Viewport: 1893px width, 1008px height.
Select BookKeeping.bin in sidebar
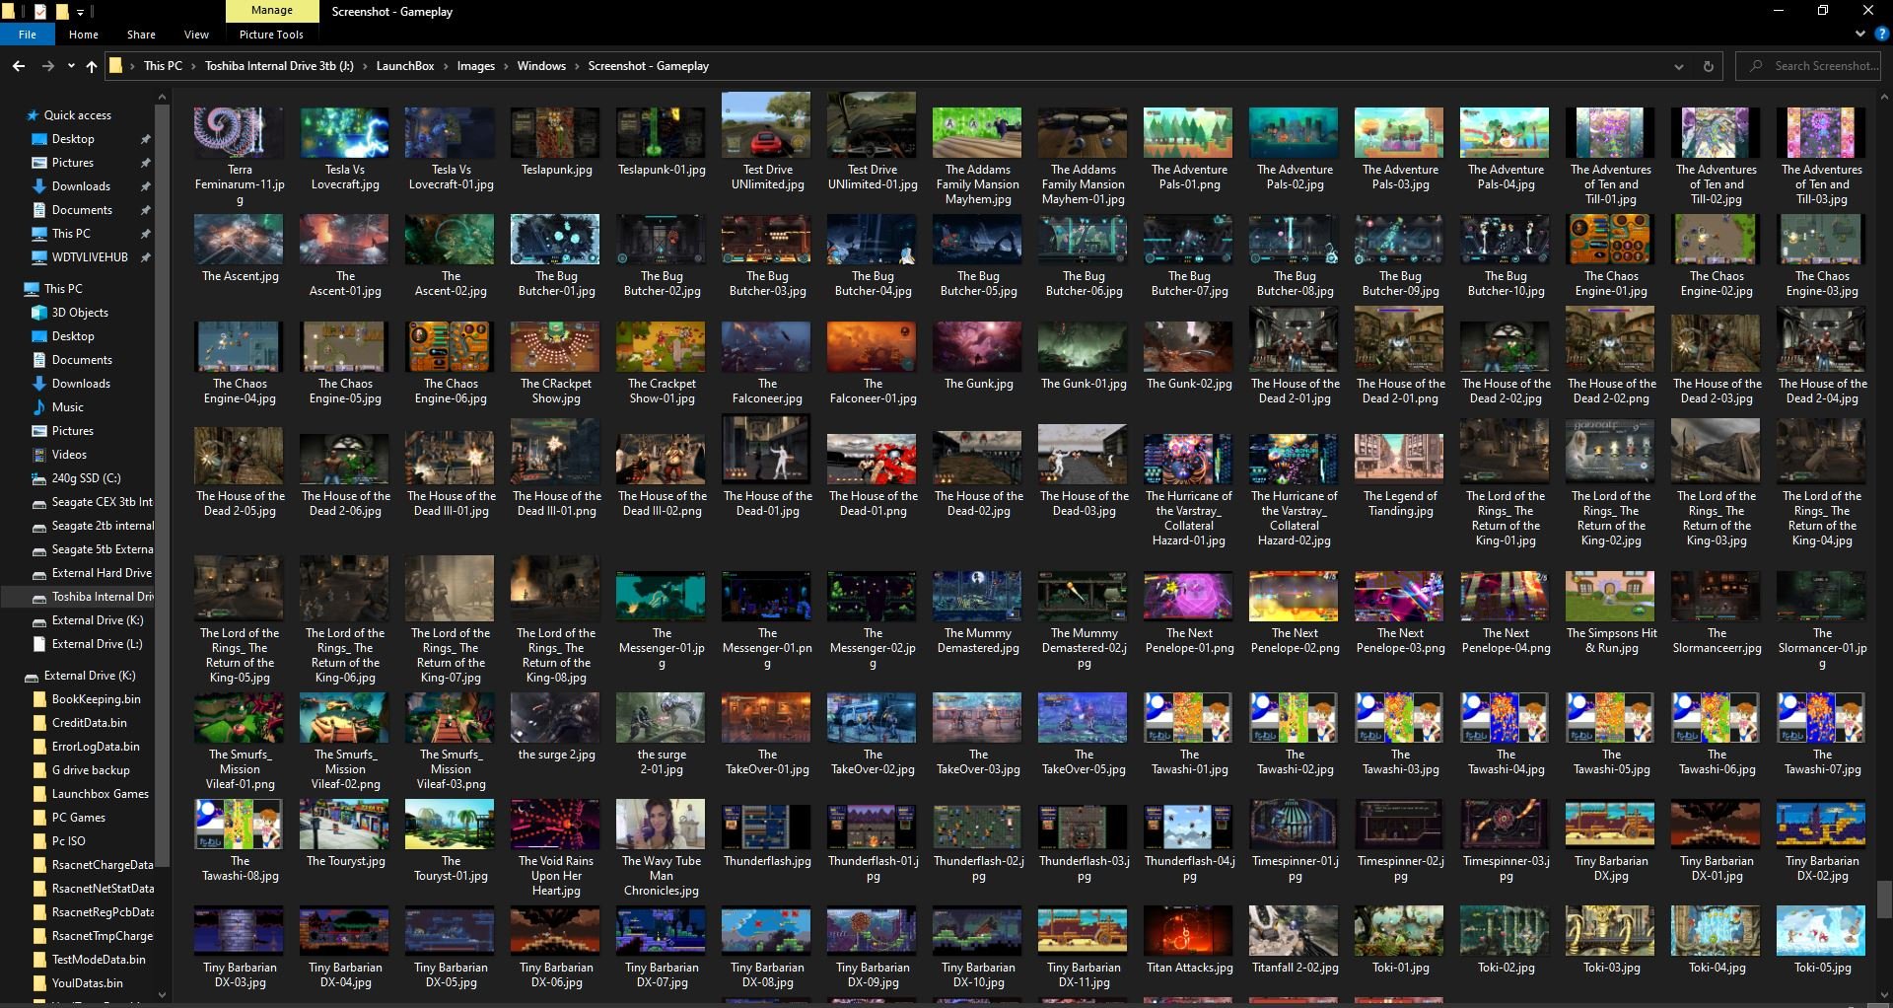click(96, 699)
